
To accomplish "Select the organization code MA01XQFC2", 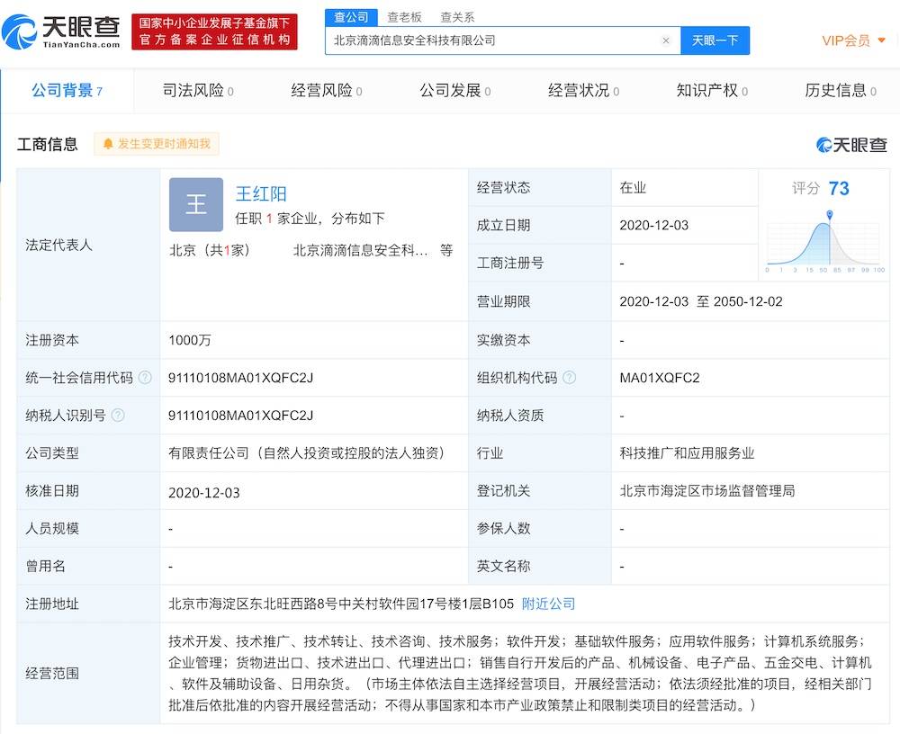I will [660, 378].
